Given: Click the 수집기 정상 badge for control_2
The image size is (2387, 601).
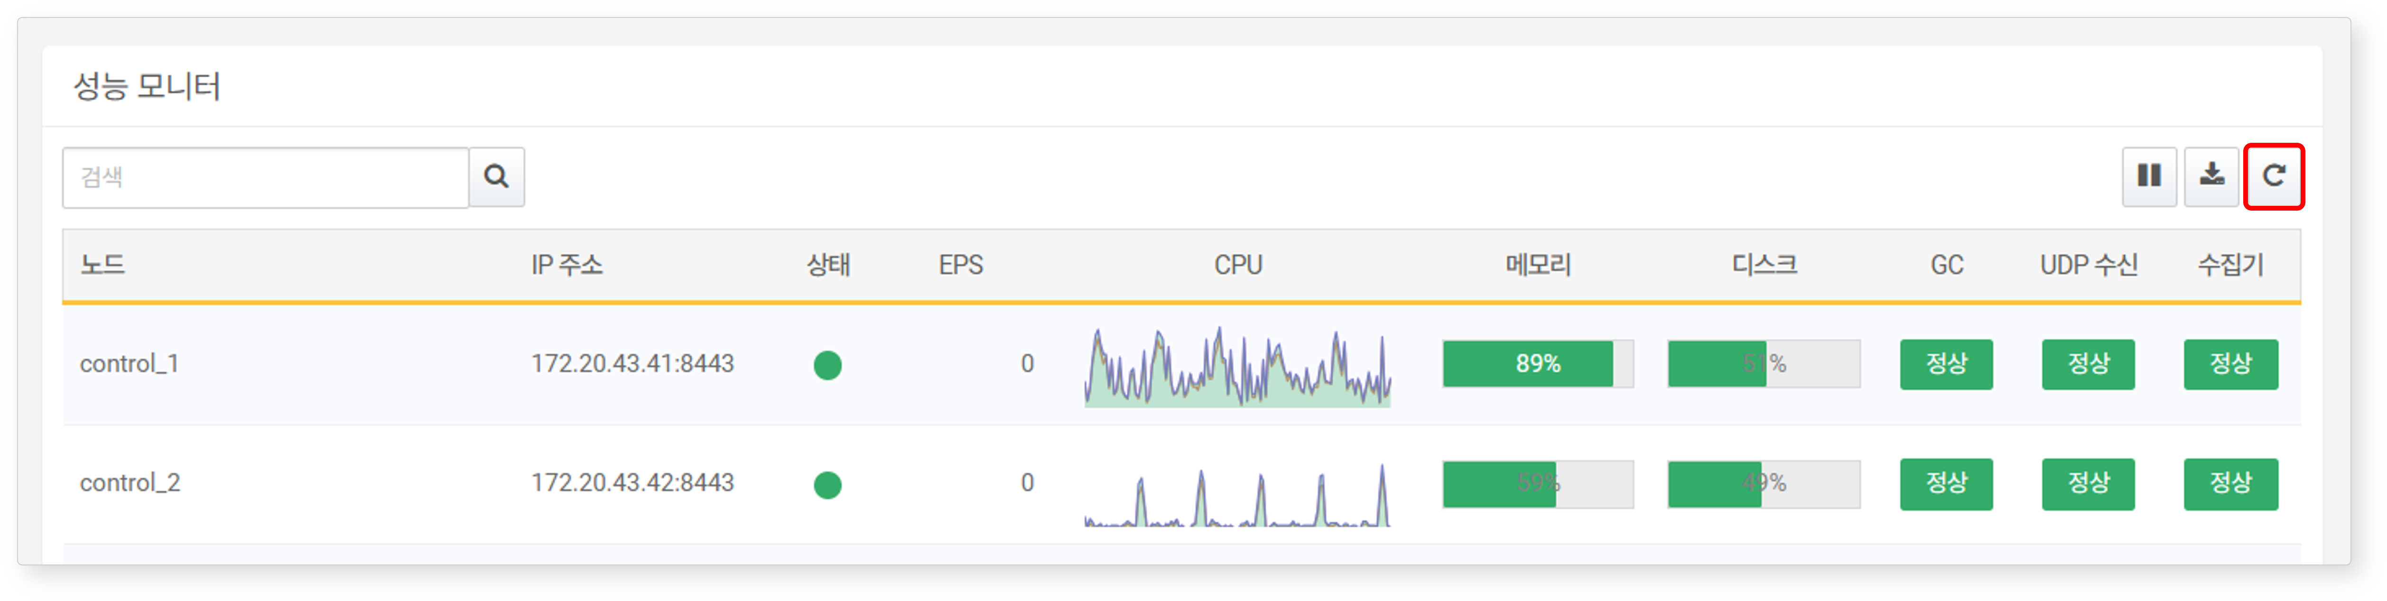Looking at the screenshot, I should (x=2230, y=483).
